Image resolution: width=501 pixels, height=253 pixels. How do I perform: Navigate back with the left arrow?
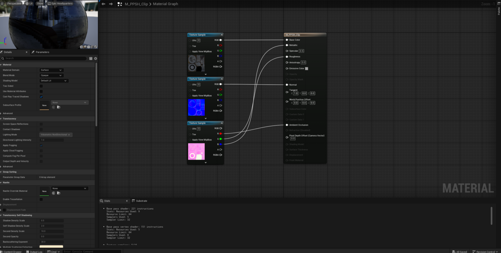tap(104, 4)
